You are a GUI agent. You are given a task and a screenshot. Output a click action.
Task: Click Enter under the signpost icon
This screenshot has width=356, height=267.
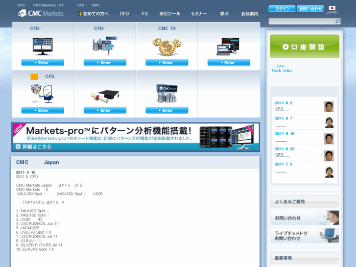pos(105,63)
